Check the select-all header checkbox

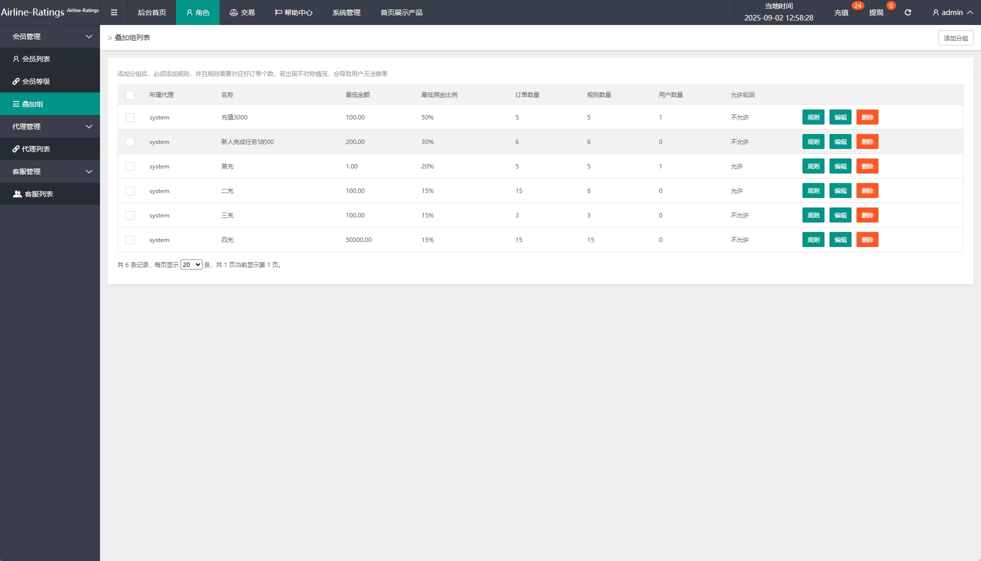pos(130,95)
